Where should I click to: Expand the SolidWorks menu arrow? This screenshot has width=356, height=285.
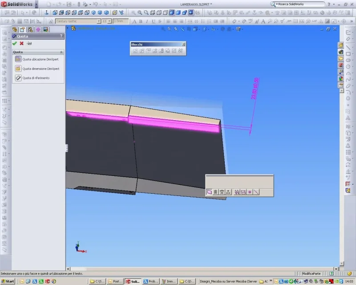[36, 4]
